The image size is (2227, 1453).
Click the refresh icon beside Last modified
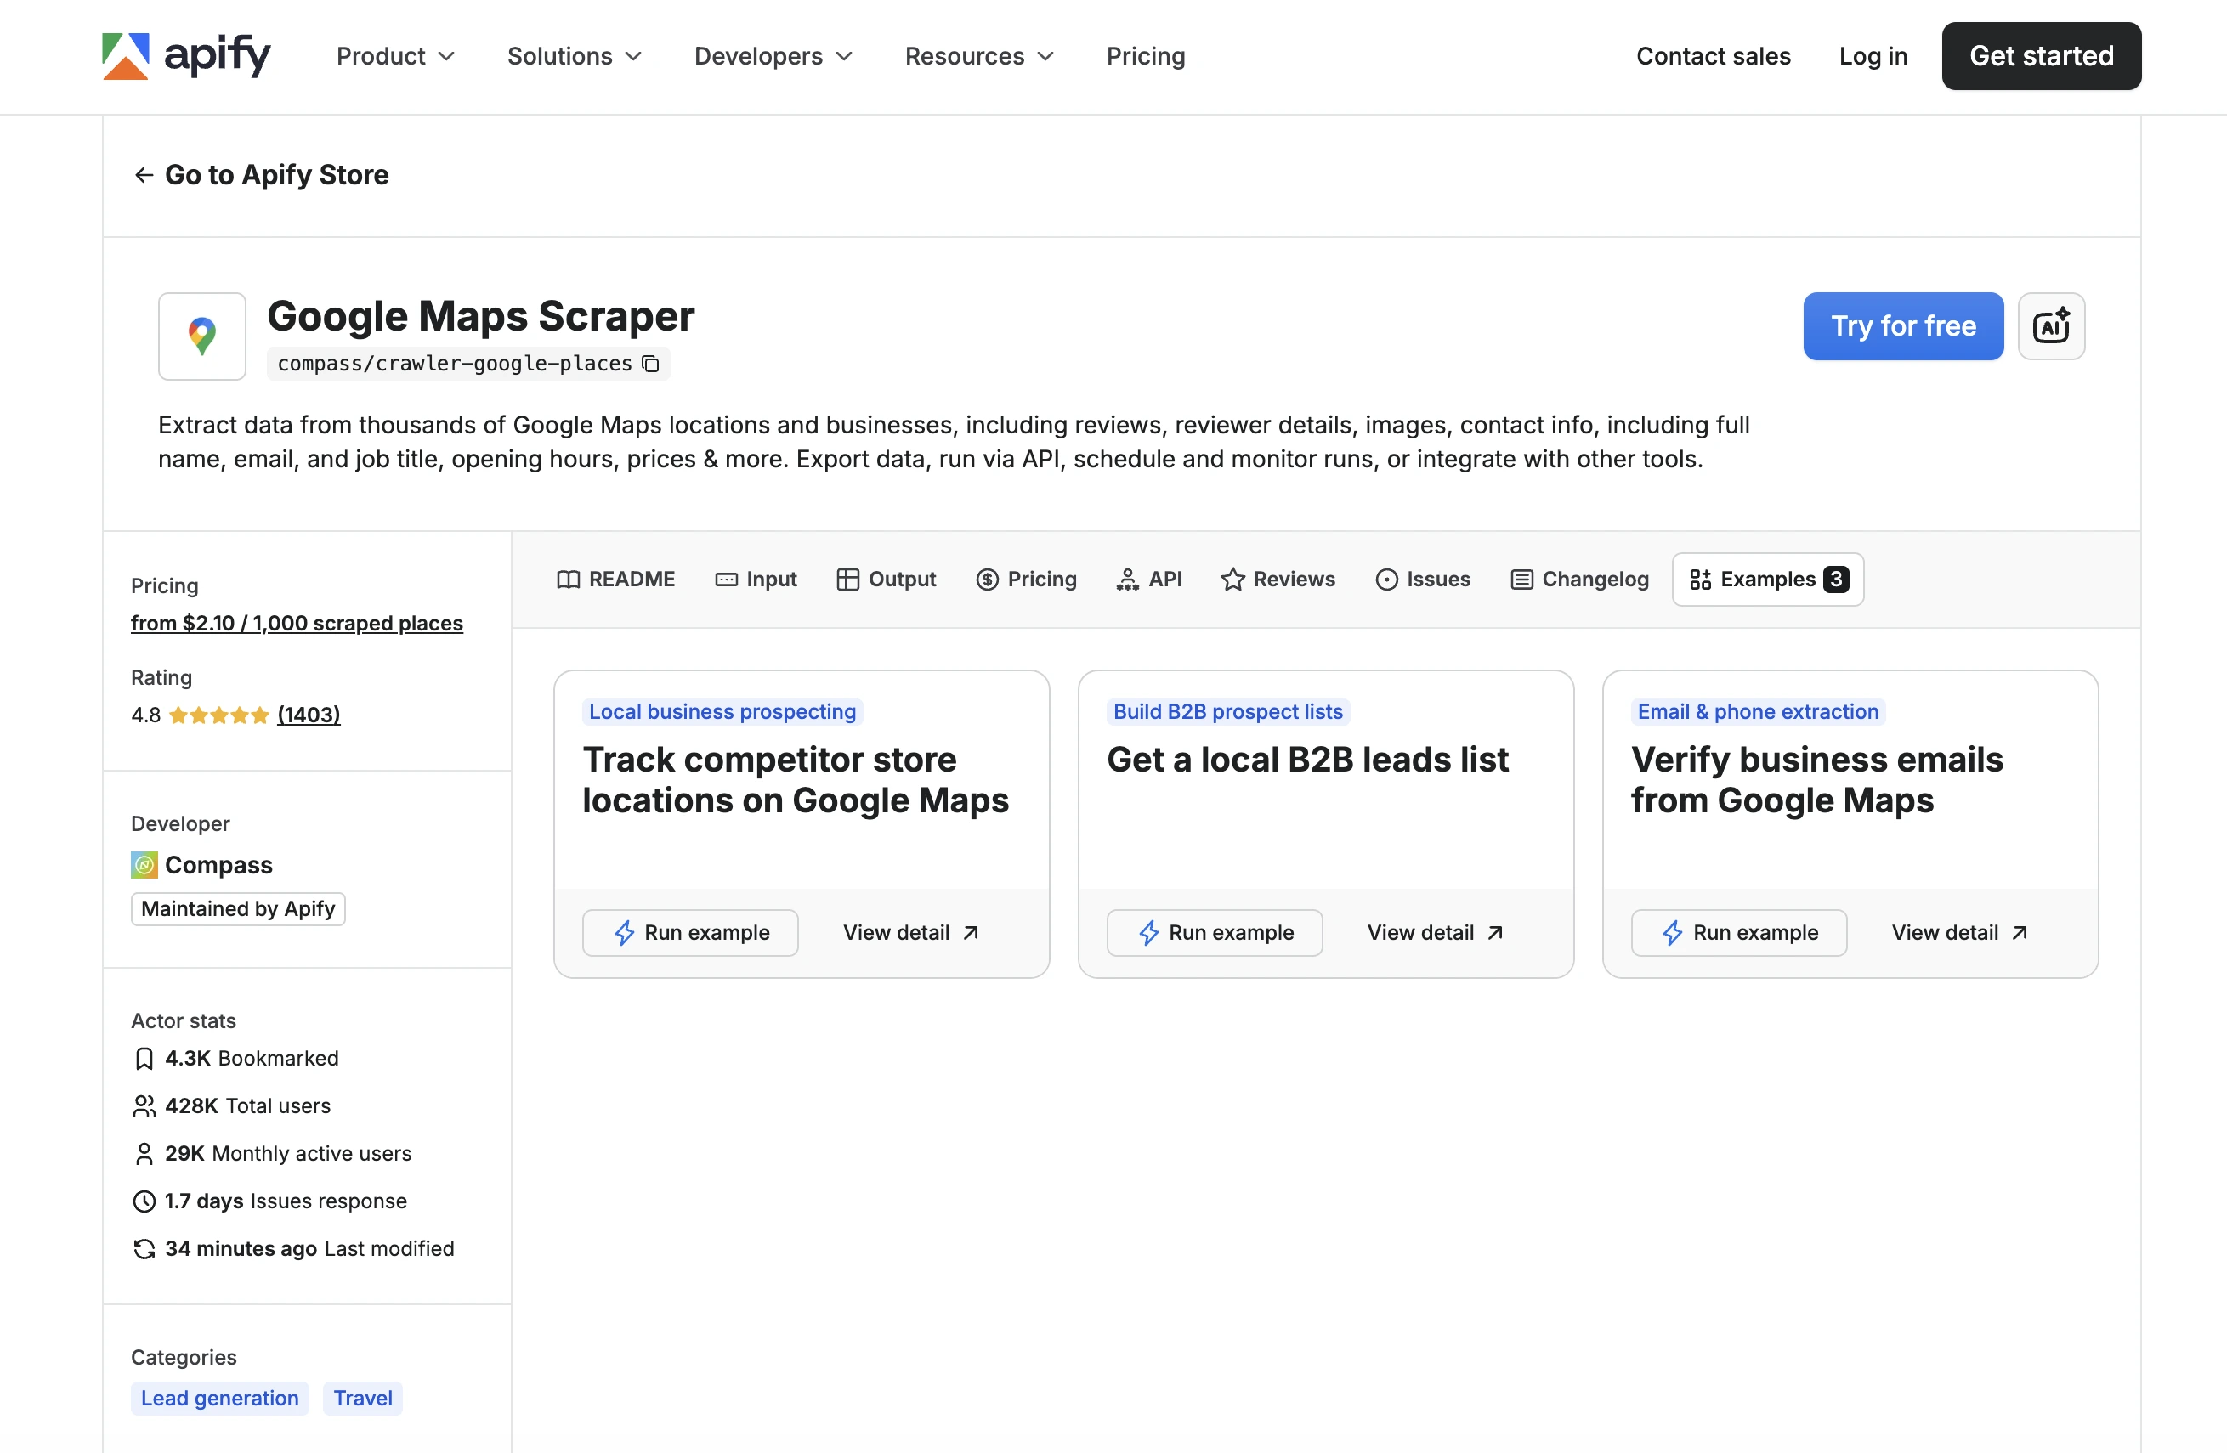tap(144, 1249)
